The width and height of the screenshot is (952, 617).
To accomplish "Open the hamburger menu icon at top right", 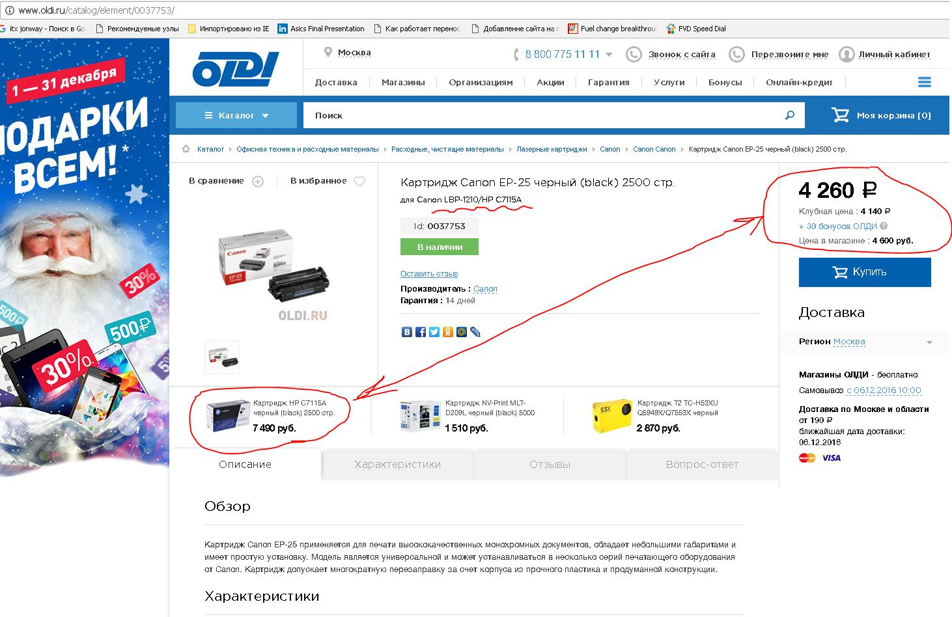I will (x=924, y=82).
